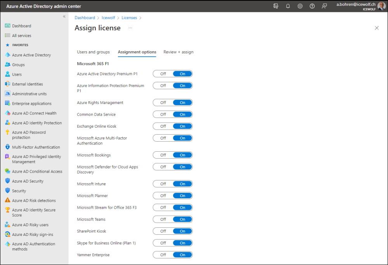Screen dimensions: 388x265
Task: Turn off Azure Active Directory Premium P1
Action: coord(163,74)
